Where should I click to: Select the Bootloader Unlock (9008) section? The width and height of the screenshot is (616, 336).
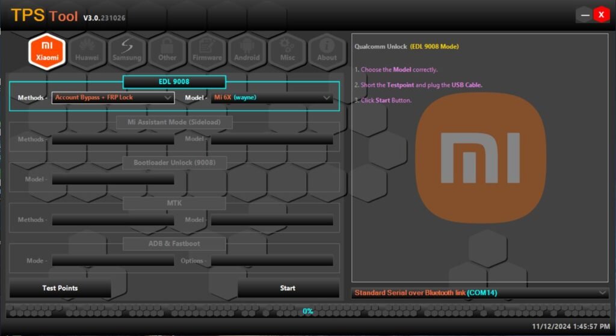(x=174, y=162)
